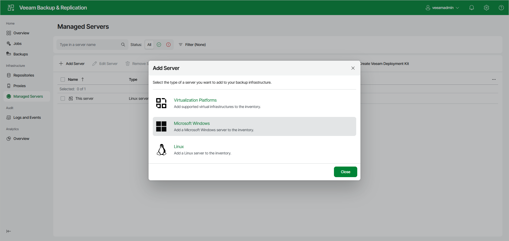The height and width of the screenshot is (241, 509).
Task: Click the This server row icon
Action: pos(71,98)
